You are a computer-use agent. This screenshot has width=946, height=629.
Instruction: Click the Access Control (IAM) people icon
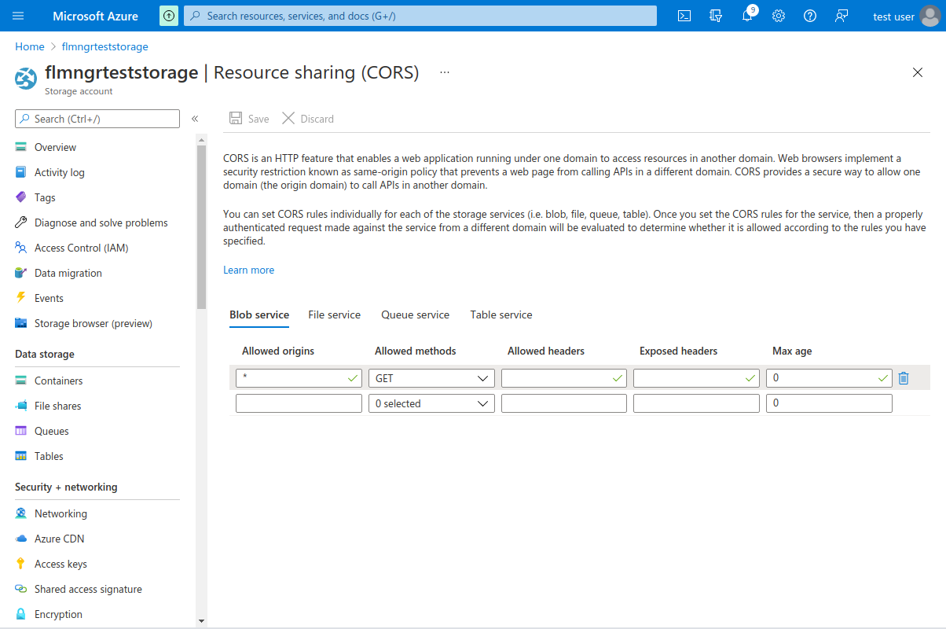coord(21,248)
